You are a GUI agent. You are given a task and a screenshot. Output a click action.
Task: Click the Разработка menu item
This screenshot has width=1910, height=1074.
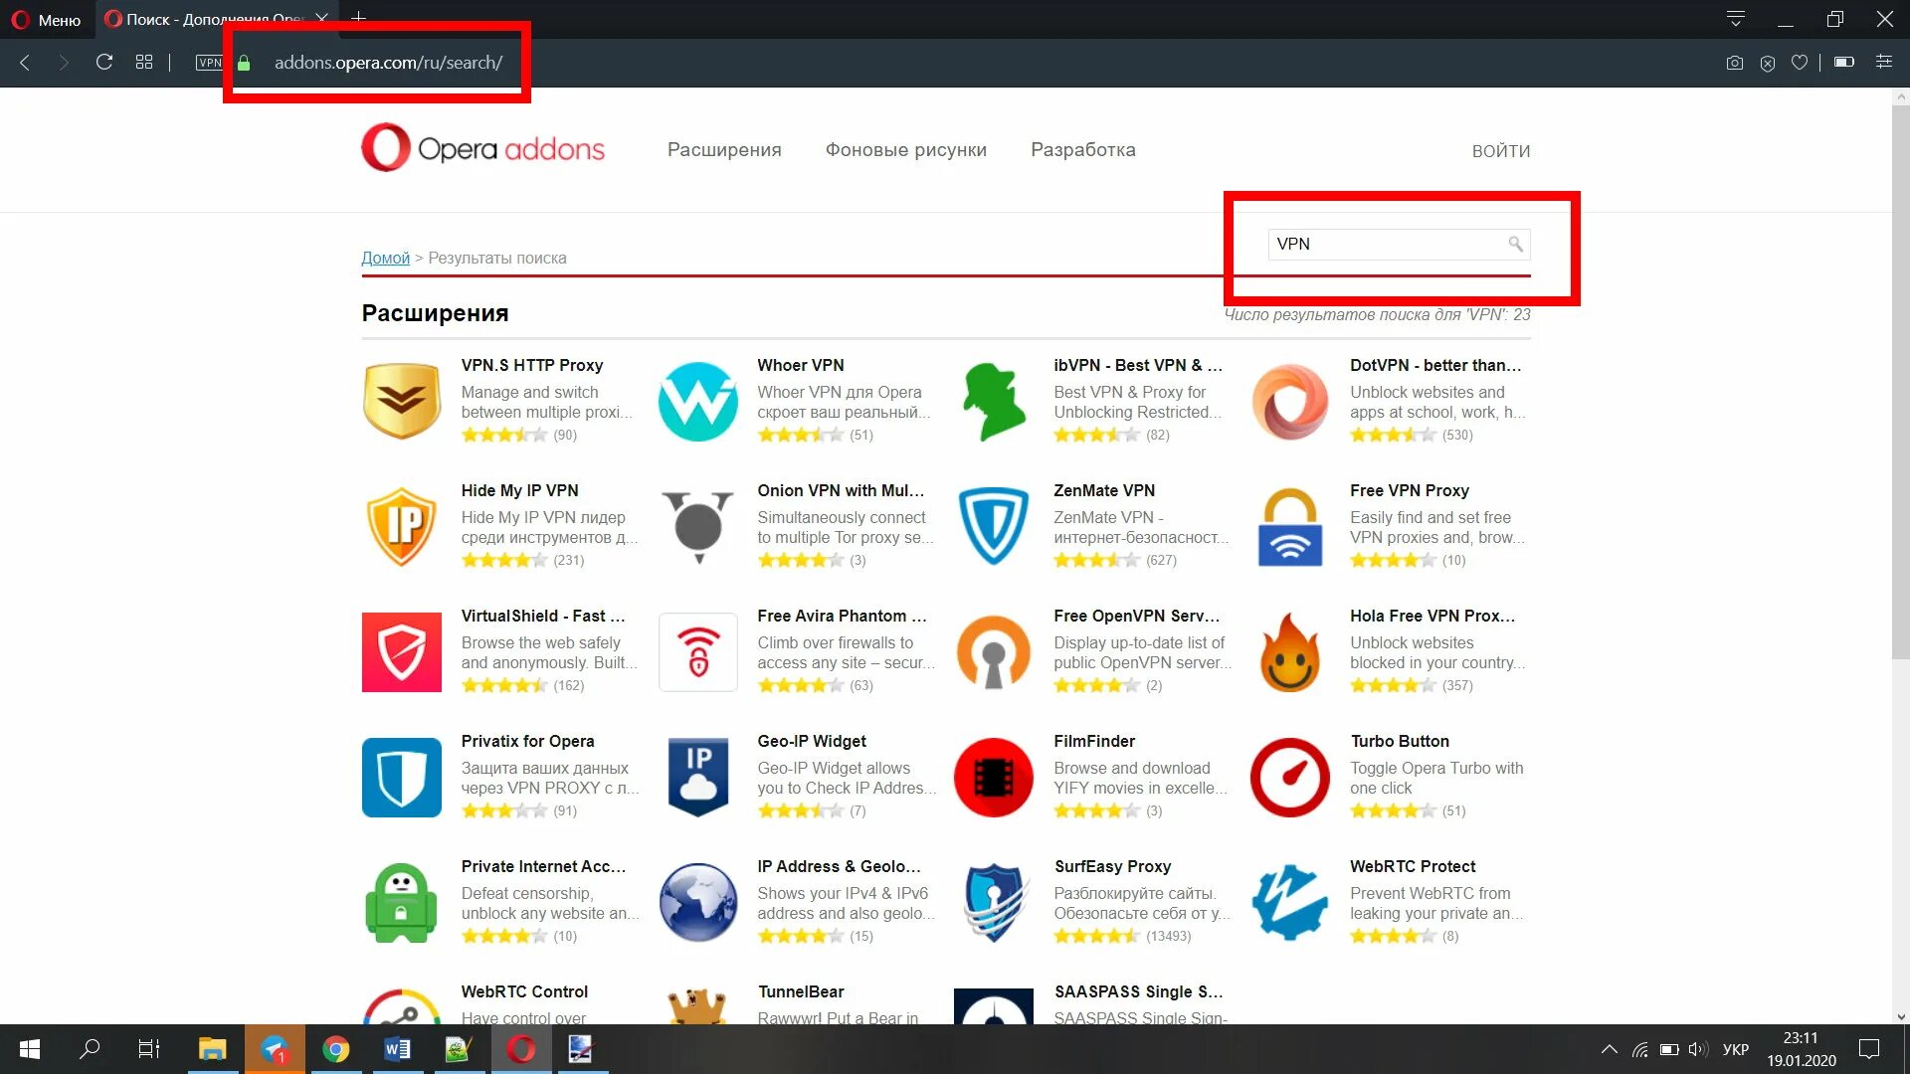1081,149
